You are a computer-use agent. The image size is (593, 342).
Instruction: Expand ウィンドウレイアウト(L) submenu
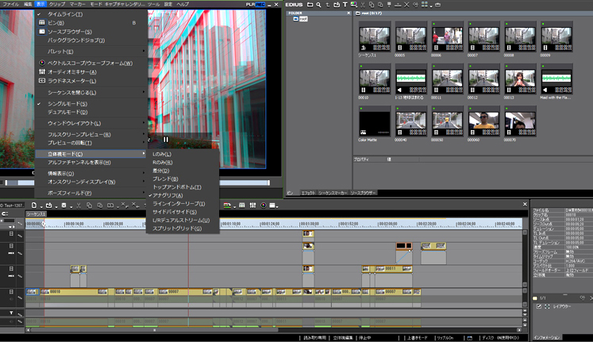tap(90, 123)
